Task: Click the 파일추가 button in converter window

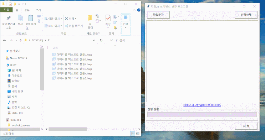Action: (x=158, y=15)
